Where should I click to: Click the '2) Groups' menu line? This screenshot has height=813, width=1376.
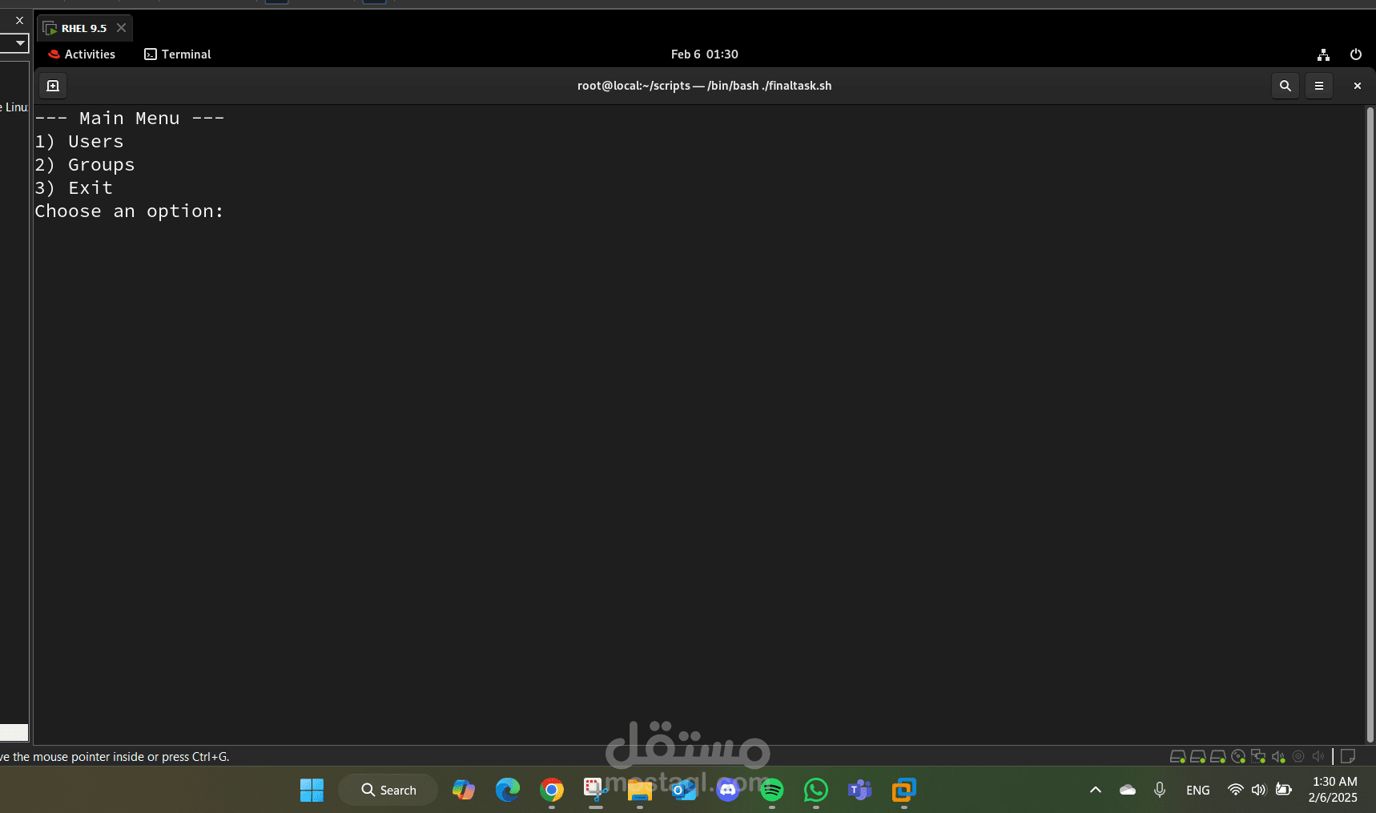tap(85, 165)
